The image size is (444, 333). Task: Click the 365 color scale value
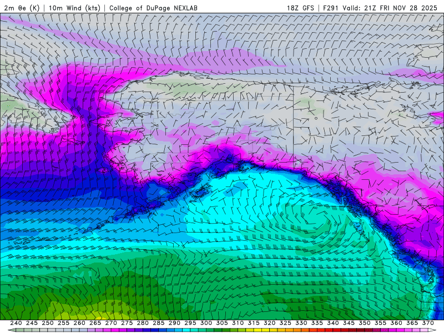pyautogui.click(x=412, y=323)
